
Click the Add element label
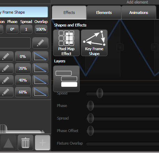[x=137, y=2]
